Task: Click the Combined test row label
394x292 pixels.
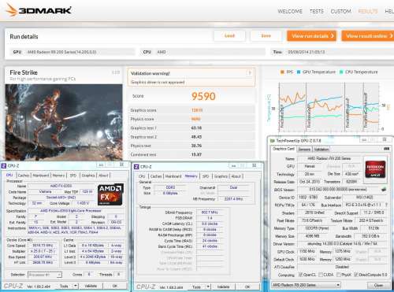Action: pos(143,154)
